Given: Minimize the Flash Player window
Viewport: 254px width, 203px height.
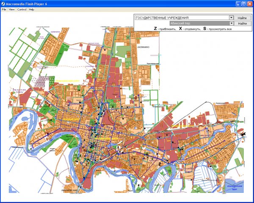Looking at the screenshot, I should click(238, 4).
